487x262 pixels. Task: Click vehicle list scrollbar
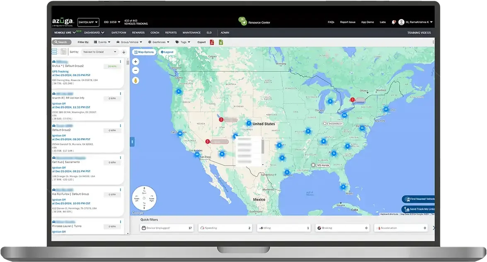click(128, 62)
